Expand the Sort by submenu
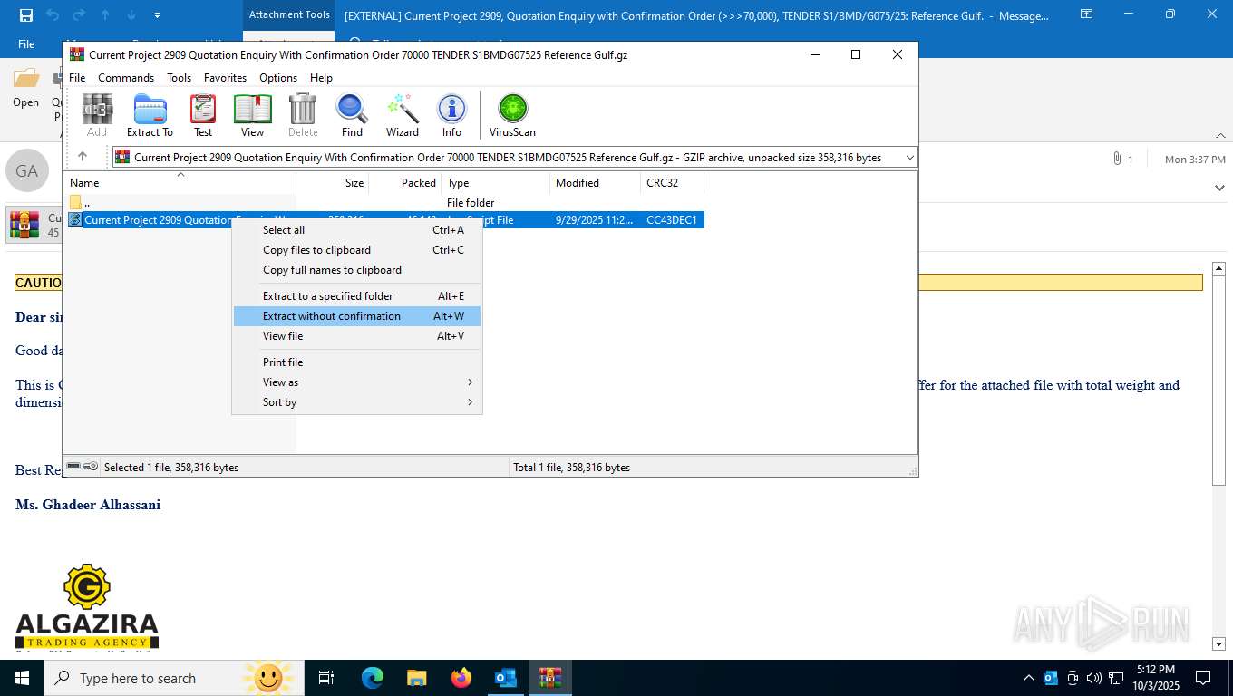The image size is (1233, 696). pyautogui.click(x=357, y=402)
